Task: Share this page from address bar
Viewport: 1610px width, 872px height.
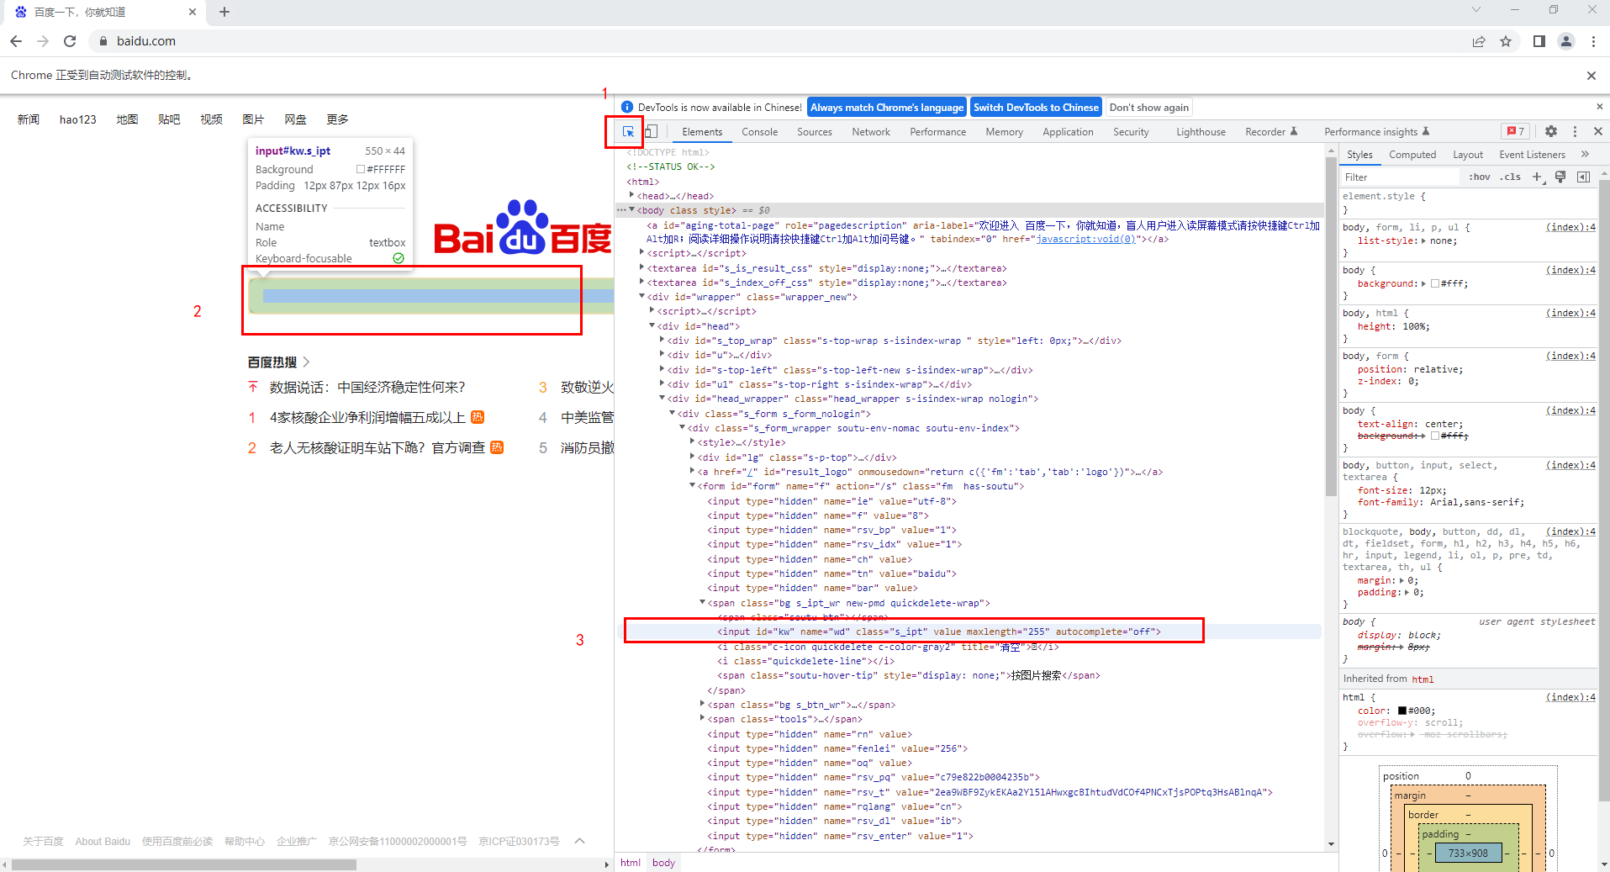Action: click(x=1479, y=41)
